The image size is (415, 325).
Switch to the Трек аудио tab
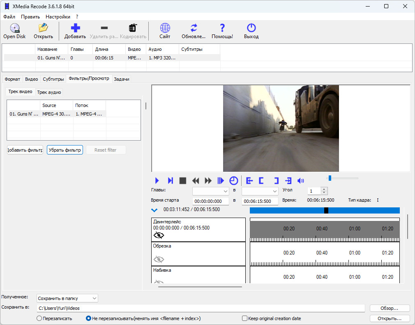[49, 92]
